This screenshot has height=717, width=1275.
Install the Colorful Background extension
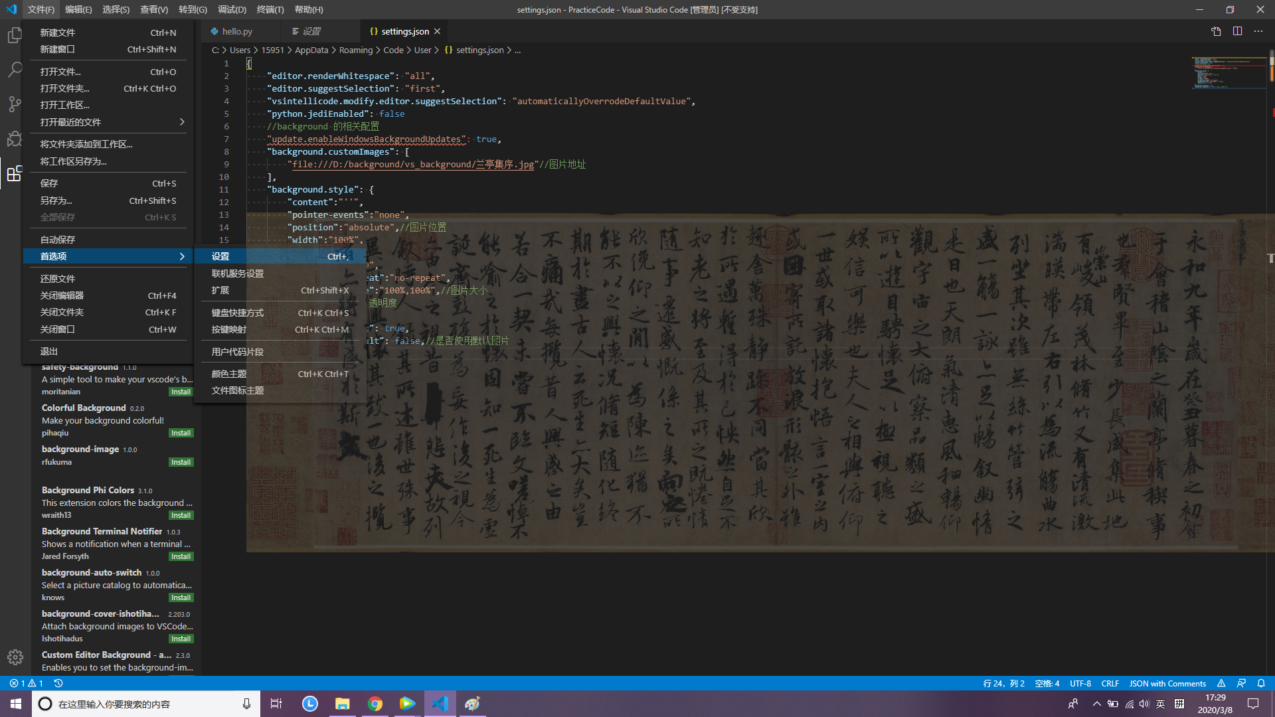(x=180, y=432)
